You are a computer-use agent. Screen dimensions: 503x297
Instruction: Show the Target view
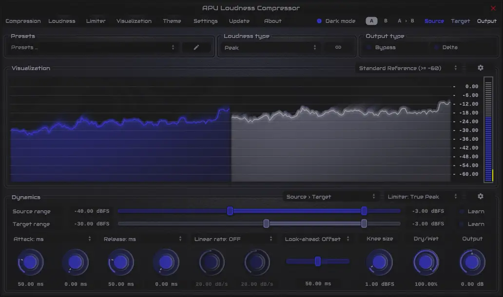point(460,21)
